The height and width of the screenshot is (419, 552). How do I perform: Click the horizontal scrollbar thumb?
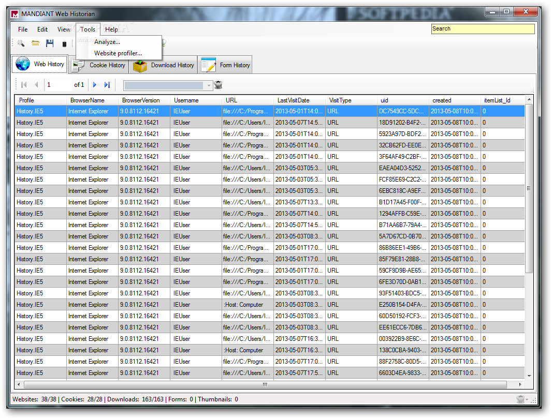(265, 384)
